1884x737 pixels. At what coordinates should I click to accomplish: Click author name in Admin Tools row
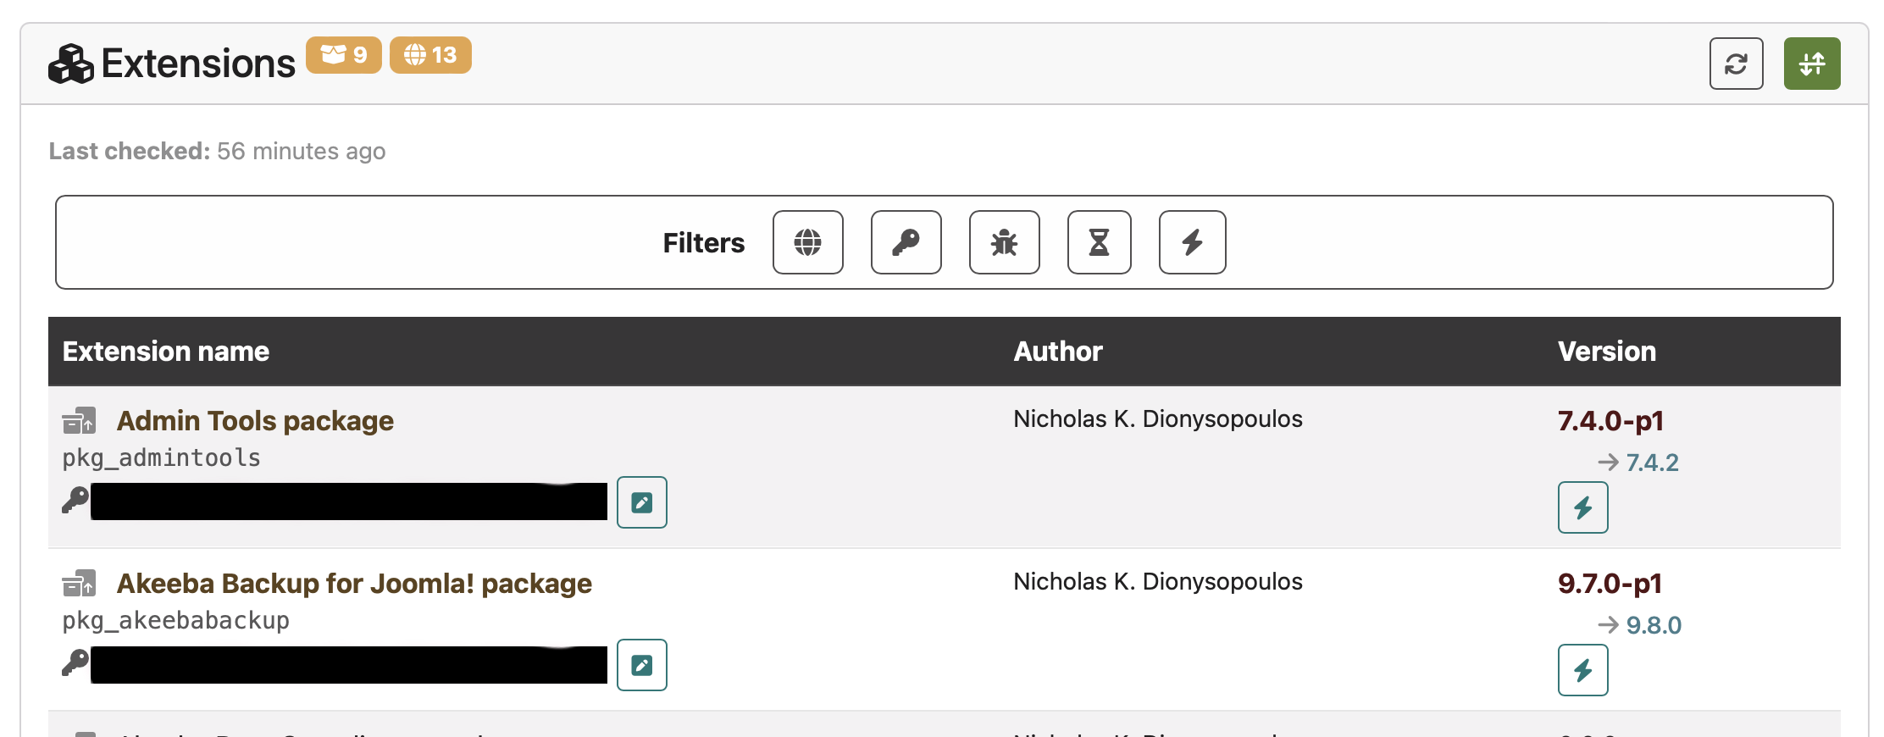(x=1158, y=418)
